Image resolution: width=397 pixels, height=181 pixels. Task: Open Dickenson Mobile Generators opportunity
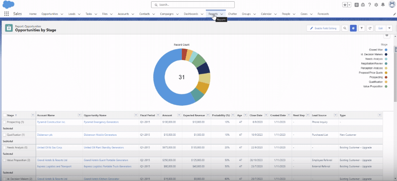pos(100,135)
